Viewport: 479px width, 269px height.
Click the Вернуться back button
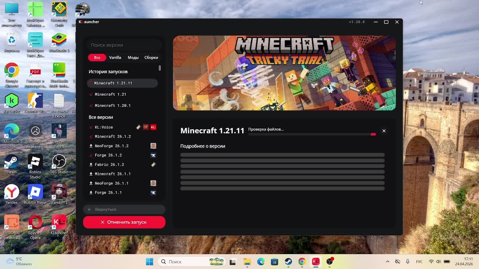(x=124, y=209)
